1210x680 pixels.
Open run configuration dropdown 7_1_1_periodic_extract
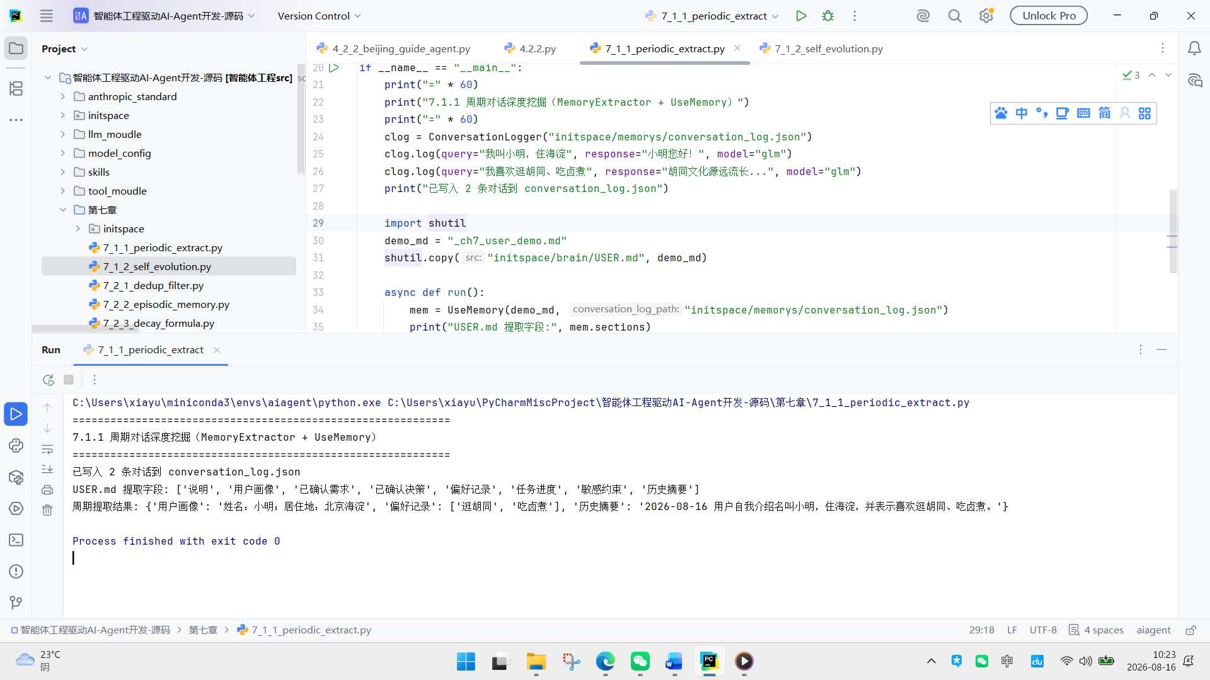coord(712,16)
